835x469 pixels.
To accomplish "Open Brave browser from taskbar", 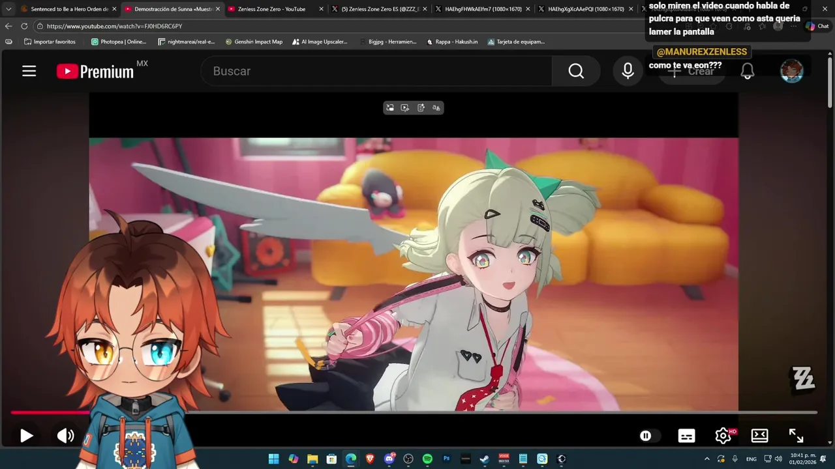I will (x=371, y=459).
